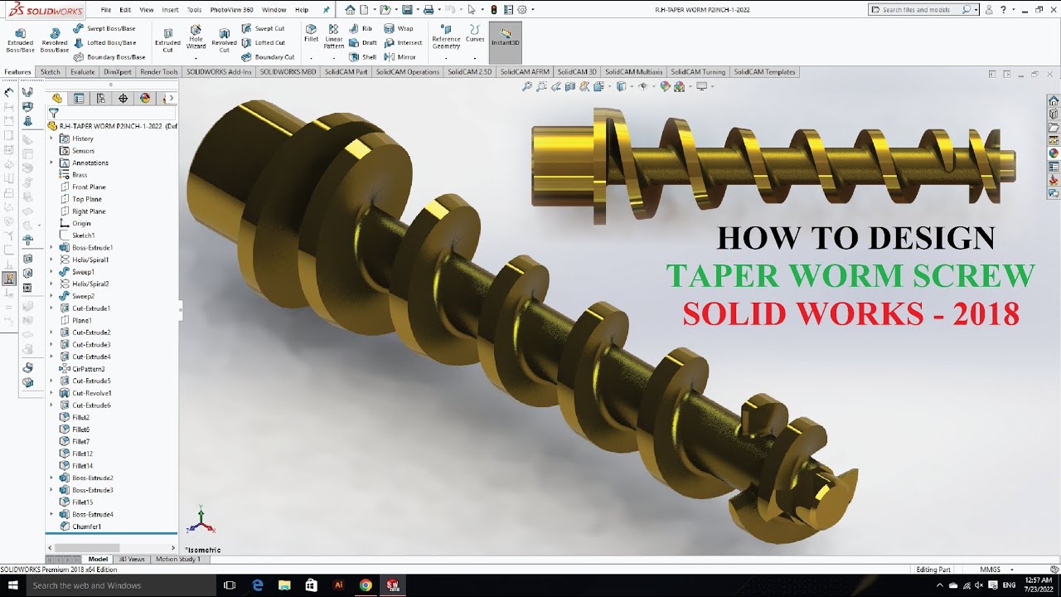Select the Shell feature tool
Viewport: 1061px width, 597px height.
(362, 57)
